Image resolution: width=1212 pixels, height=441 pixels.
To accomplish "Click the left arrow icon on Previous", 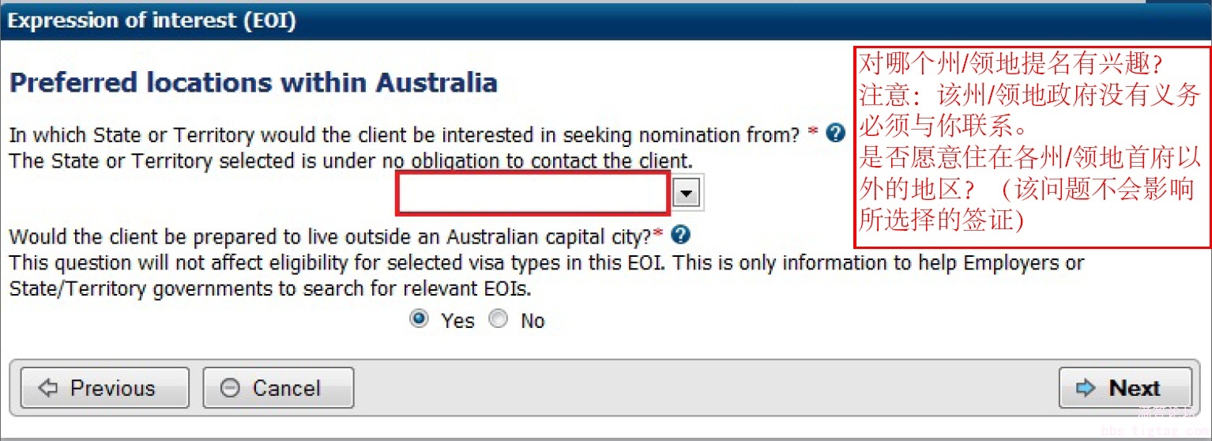I will 49,388.
